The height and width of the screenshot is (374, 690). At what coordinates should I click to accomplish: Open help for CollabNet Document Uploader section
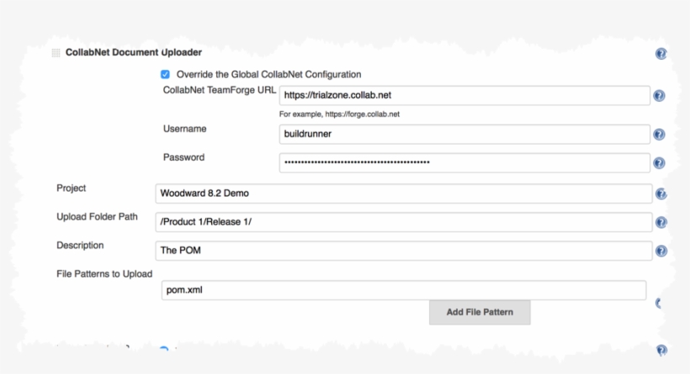click(661, 54)
